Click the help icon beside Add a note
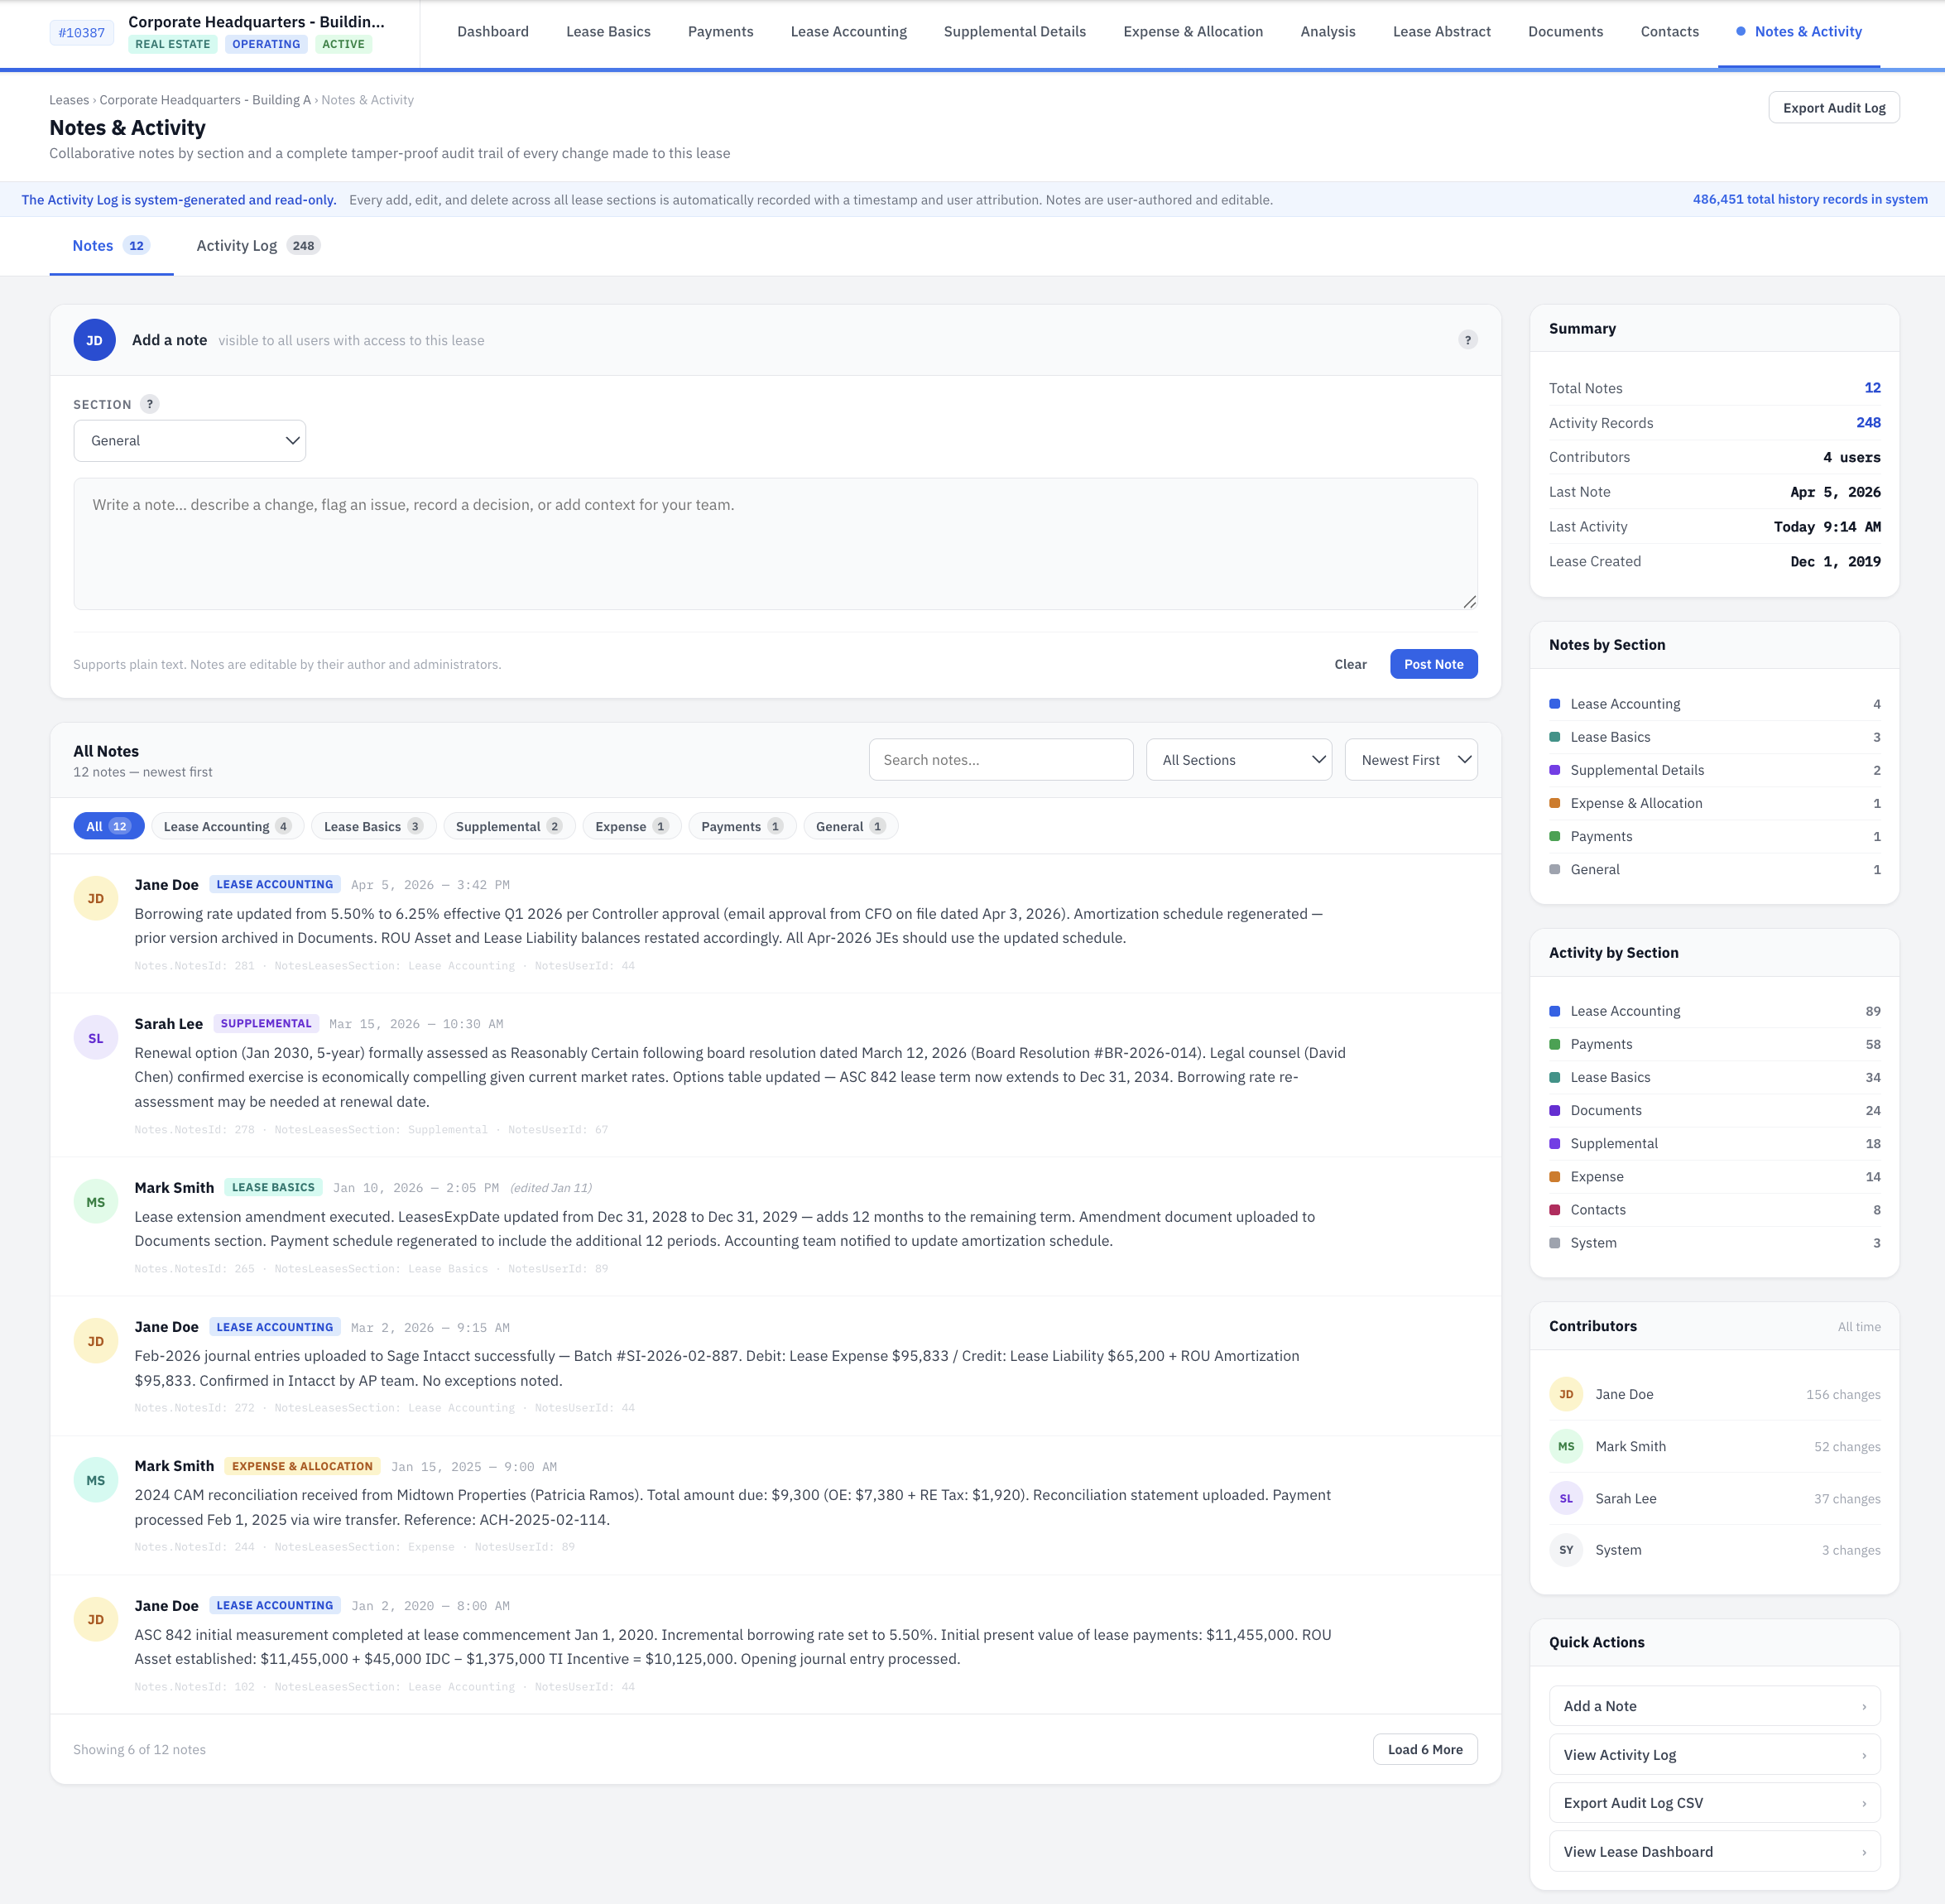This screenshot has width=1945, height=1904. 1467,340
